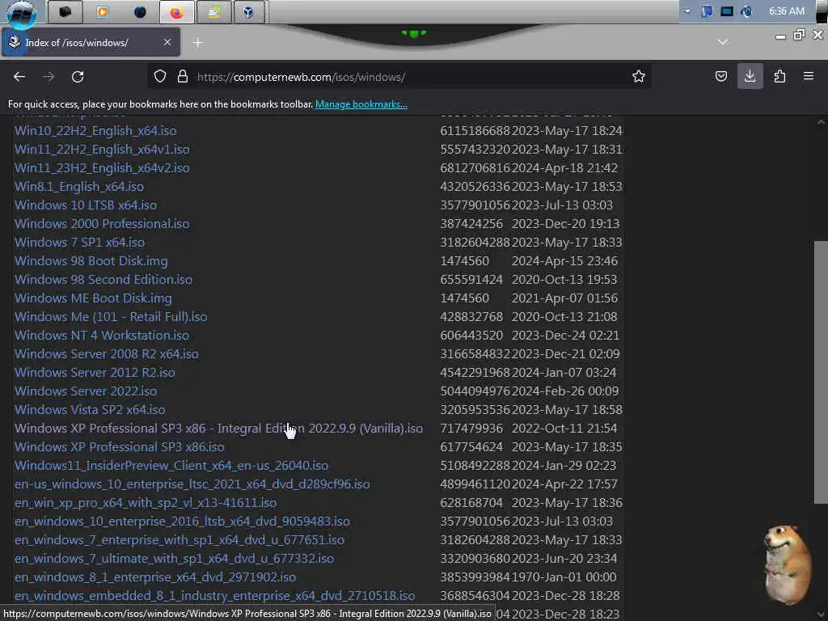Viewport: 828px width, 621px height.
Task: Open Windows Me (101 - Retail Full).iso
Action: click(111, 316)
